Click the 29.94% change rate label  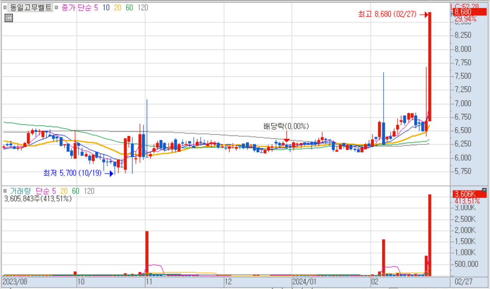click(x=465, y=19)
